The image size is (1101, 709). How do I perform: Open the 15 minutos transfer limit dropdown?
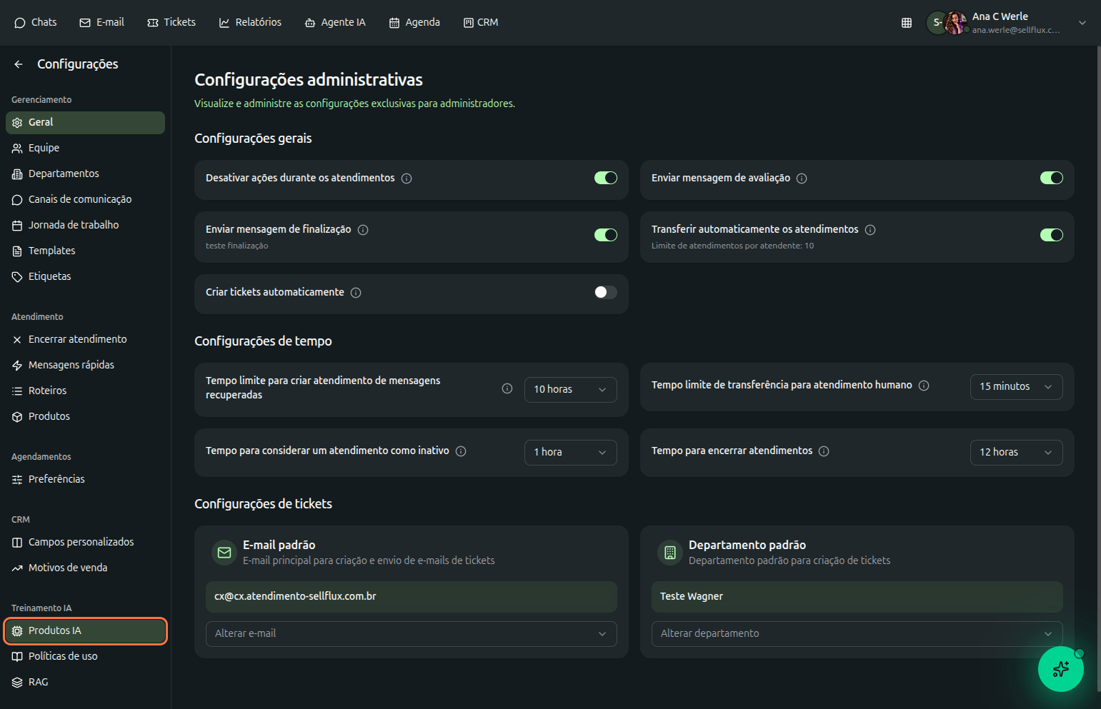pos(1015,387)
